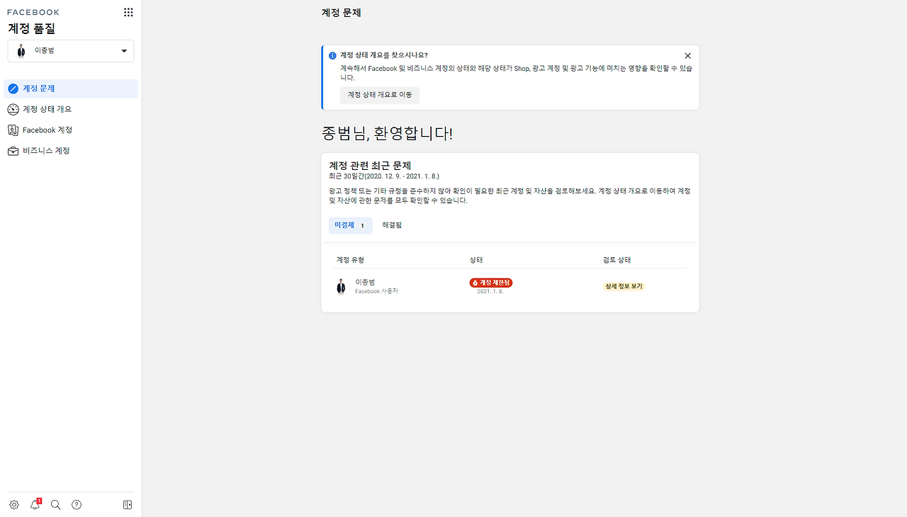The width and height of the screenshot is (907, 517).
Task: Expand the 이종범 account selector dropdown
Action: [71, 51]
